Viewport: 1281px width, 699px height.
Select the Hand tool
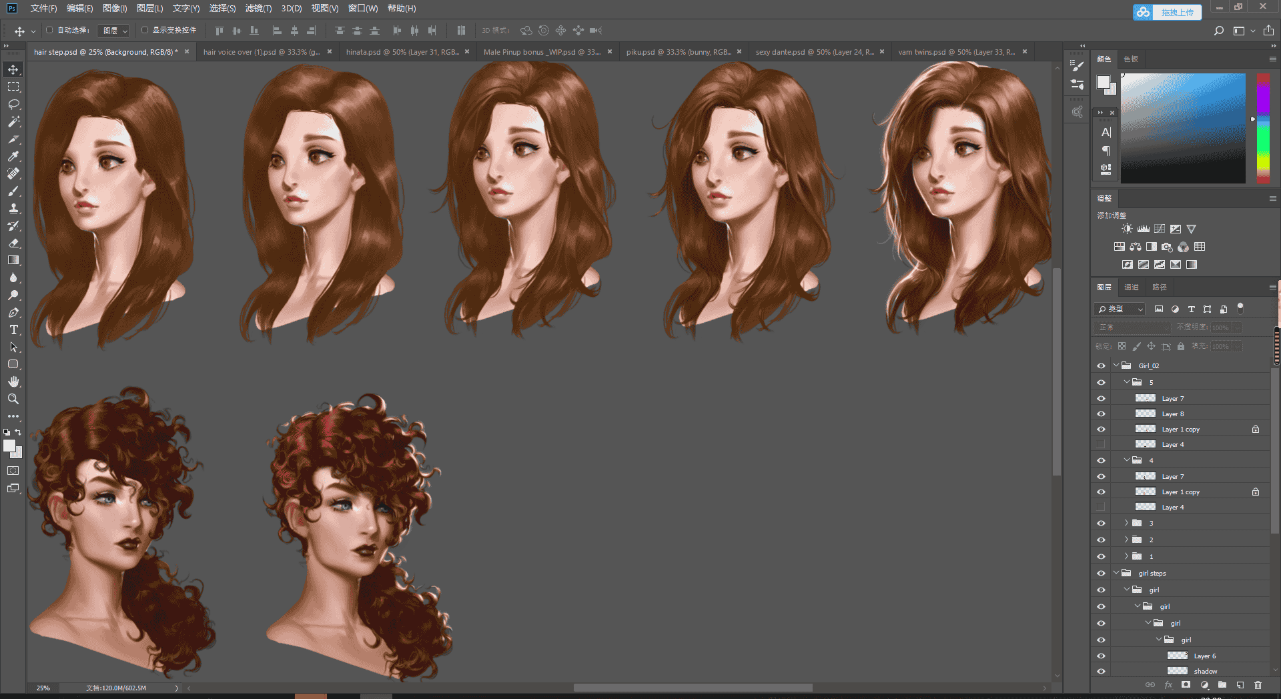[13, 382]
